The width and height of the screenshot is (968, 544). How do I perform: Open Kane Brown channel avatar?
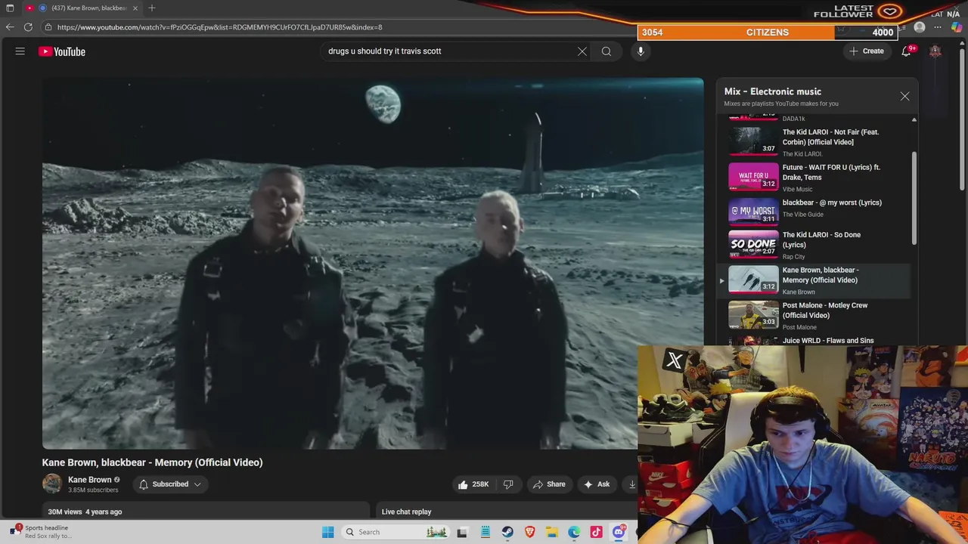52,484
